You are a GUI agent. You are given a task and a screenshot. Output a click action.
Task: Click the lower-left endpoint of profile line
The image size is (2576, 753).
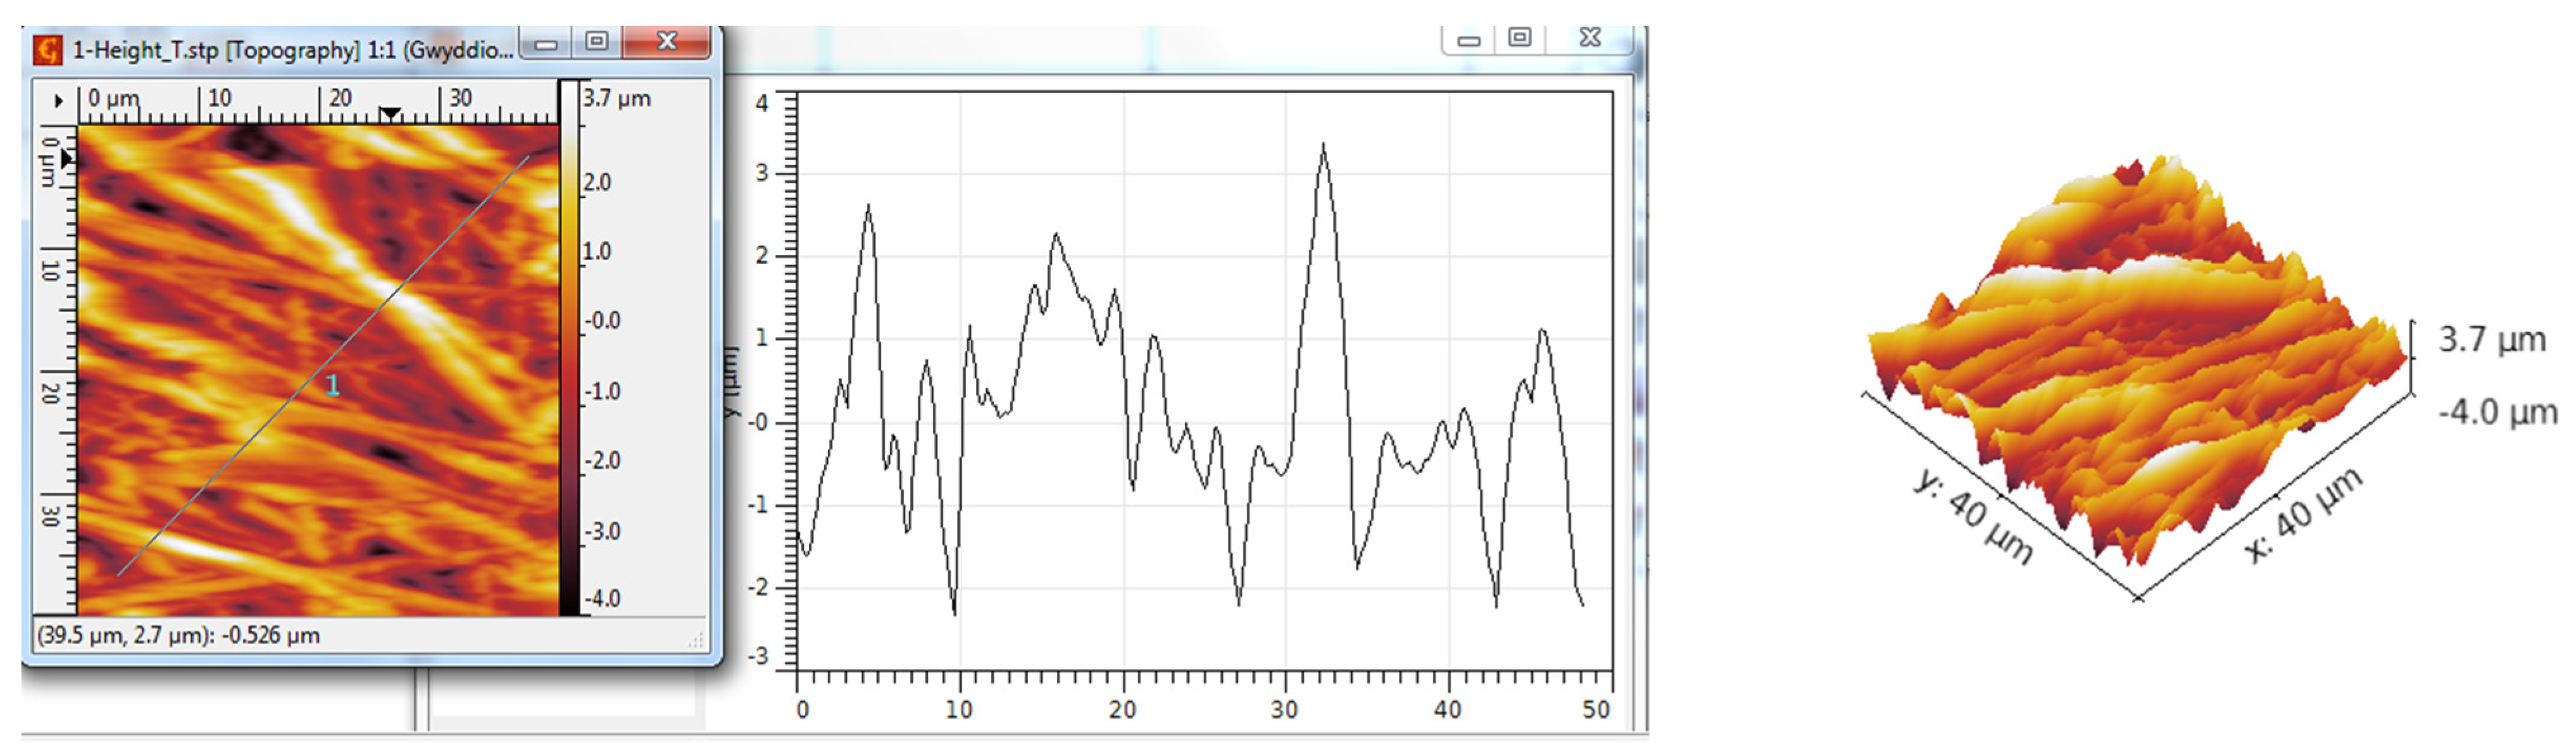point(119,574)
